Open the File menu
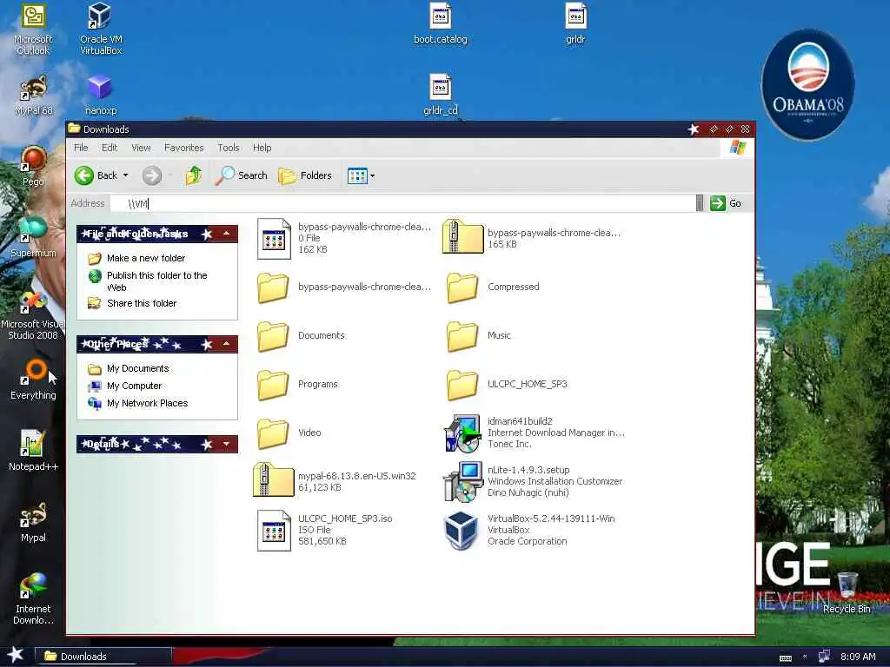The width and height of the screenshot is (890, 667). (x=81, y=148)
